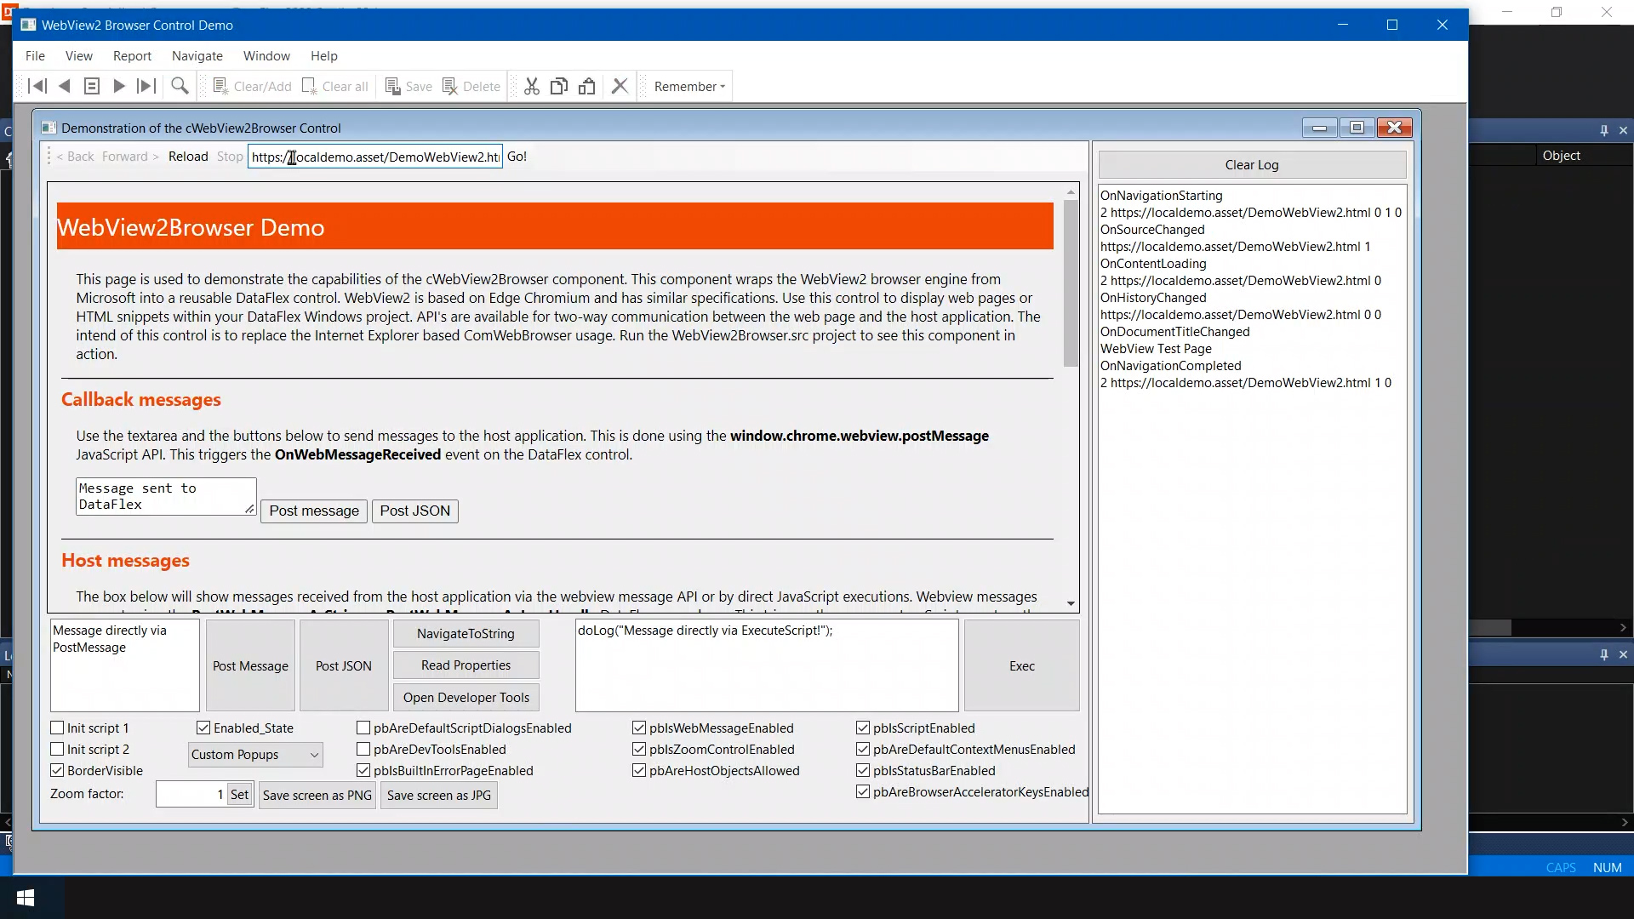Go to previous record arrow
The image size is (1634, 919).
pos(65,86)
